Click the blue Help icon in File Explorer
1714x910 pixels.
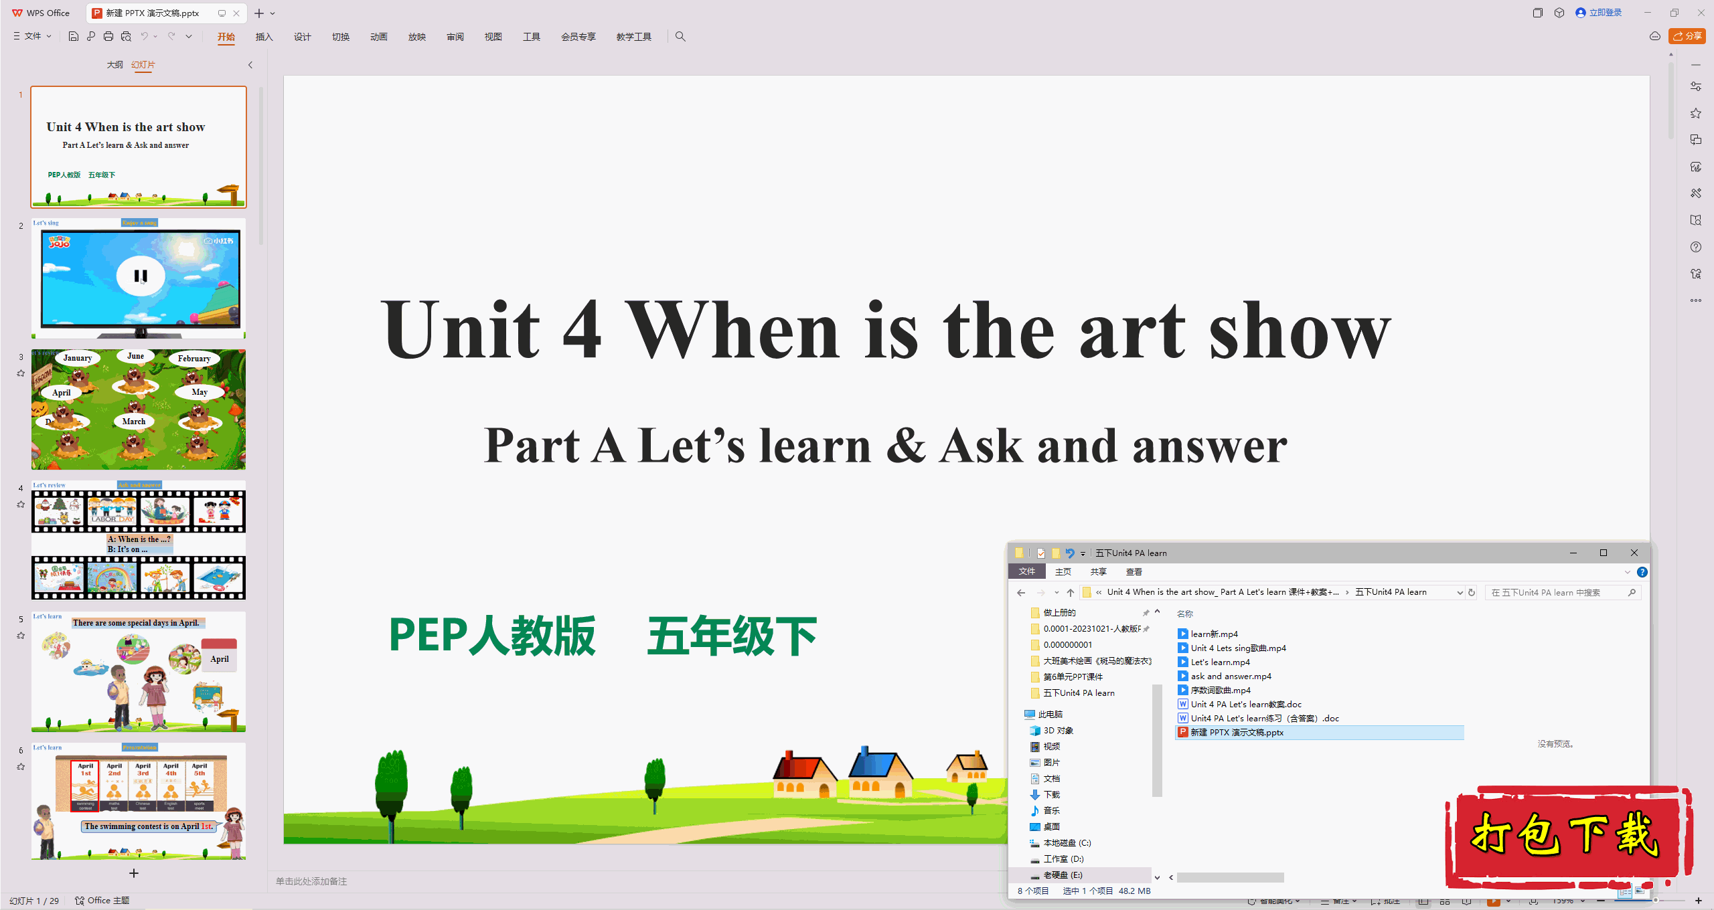pos(1642,572)
